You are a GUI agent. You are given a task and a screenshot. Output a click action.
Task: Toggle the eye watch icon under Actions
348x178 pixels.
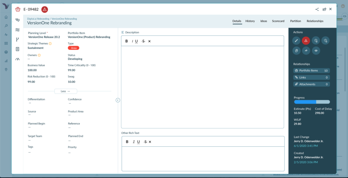(316, 51)
